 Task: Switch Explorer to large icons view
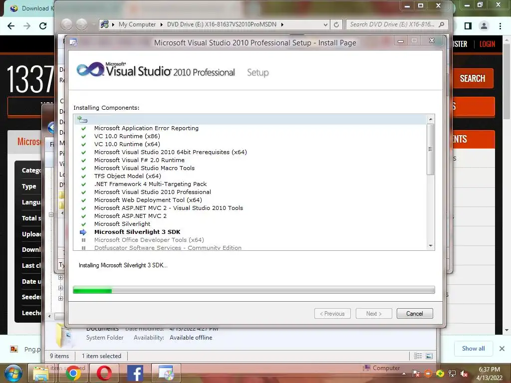pos(429,356)
